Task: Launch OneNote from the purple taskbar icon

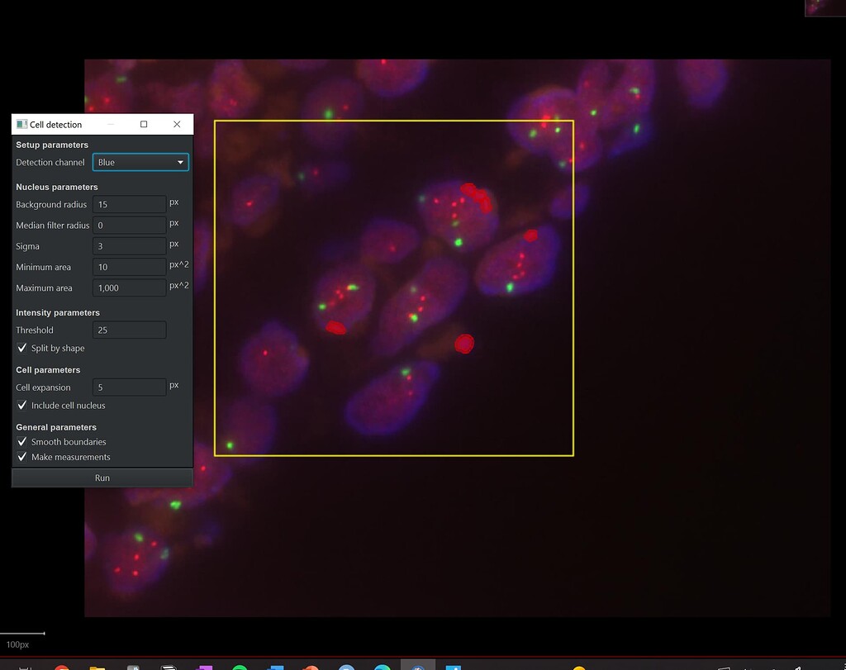Action: 205,666
